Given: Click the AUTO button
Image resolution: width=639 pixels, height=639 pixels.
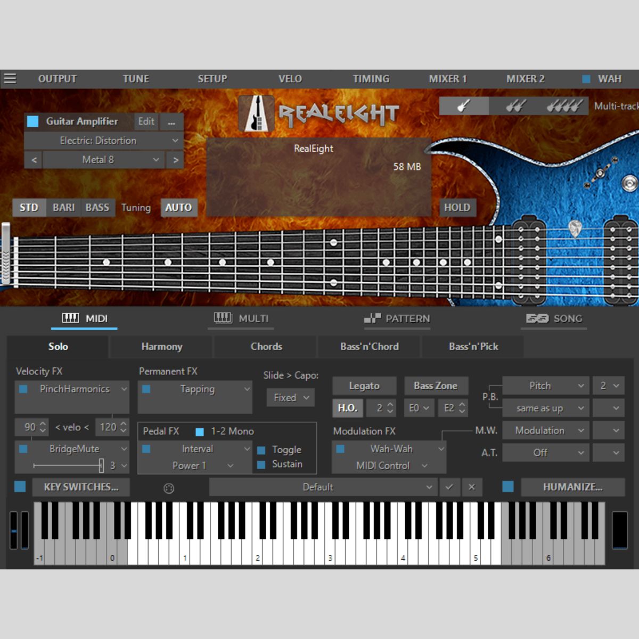Looking at the screenshot, I should pos(178,208).
